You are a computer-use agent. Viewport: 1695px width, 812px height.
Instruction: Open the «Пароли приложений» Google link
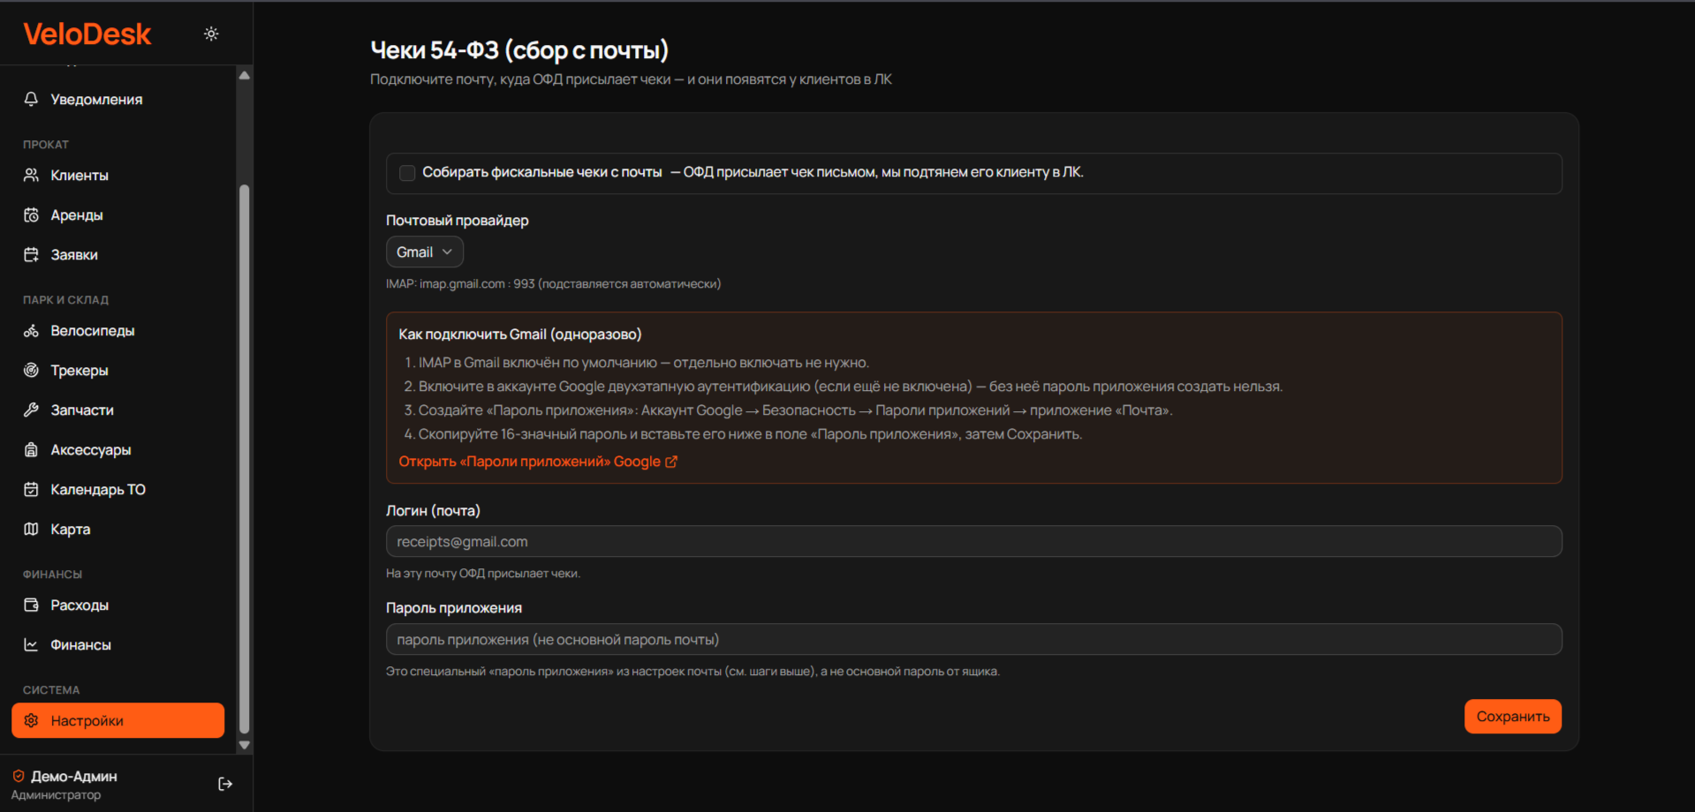coord(537,462)
